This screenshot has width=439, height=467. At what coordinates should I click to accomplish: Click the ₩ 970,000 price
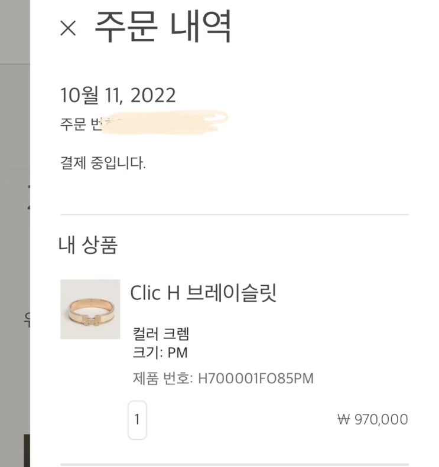click(x=372, y=420)
